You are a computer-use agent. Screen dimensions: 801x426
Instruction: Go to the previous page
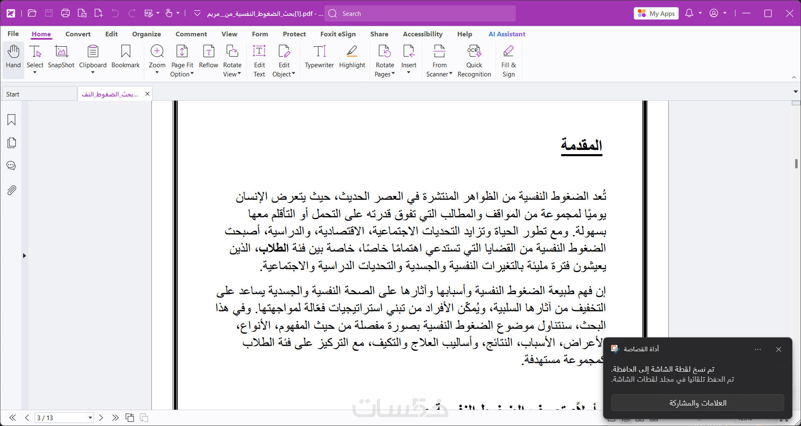tap(27, 418)
